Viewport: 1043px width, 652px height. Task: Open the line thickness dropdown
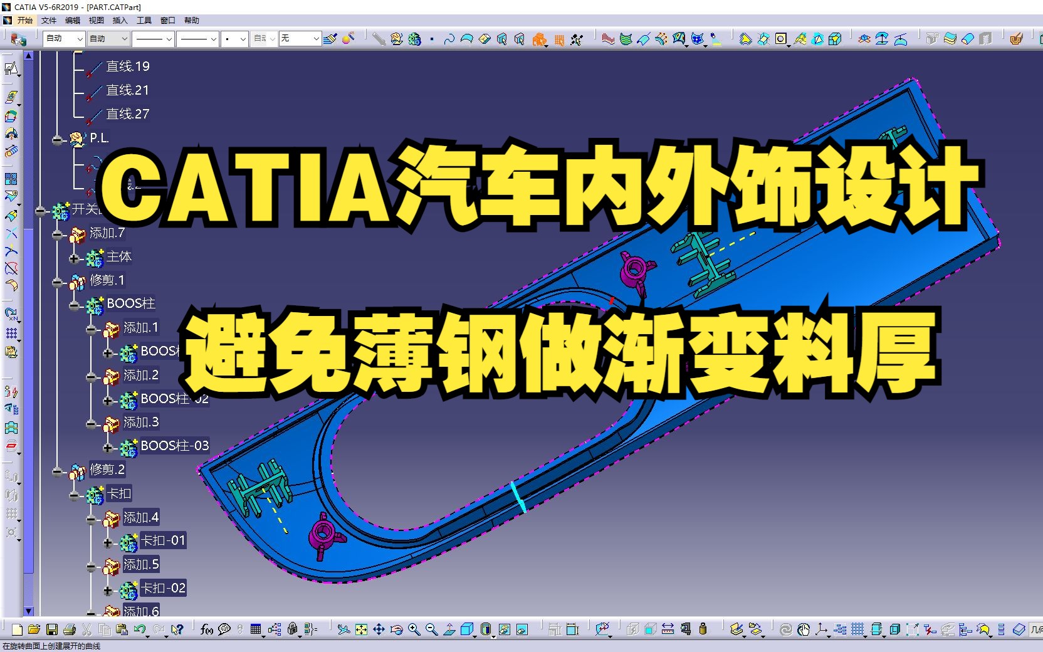pyautogui.click(x=153, y=39)
